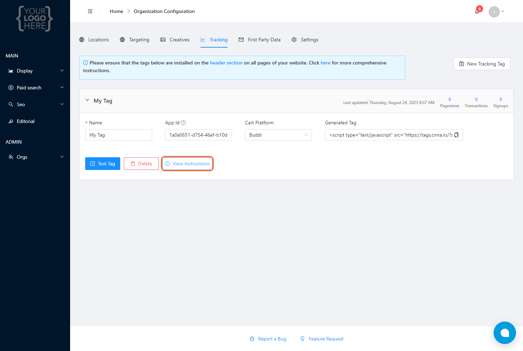Image resolution: width=523 pixels, height=351 pixels.
Task: Click the App Id help icon
Action: point(183,123)
